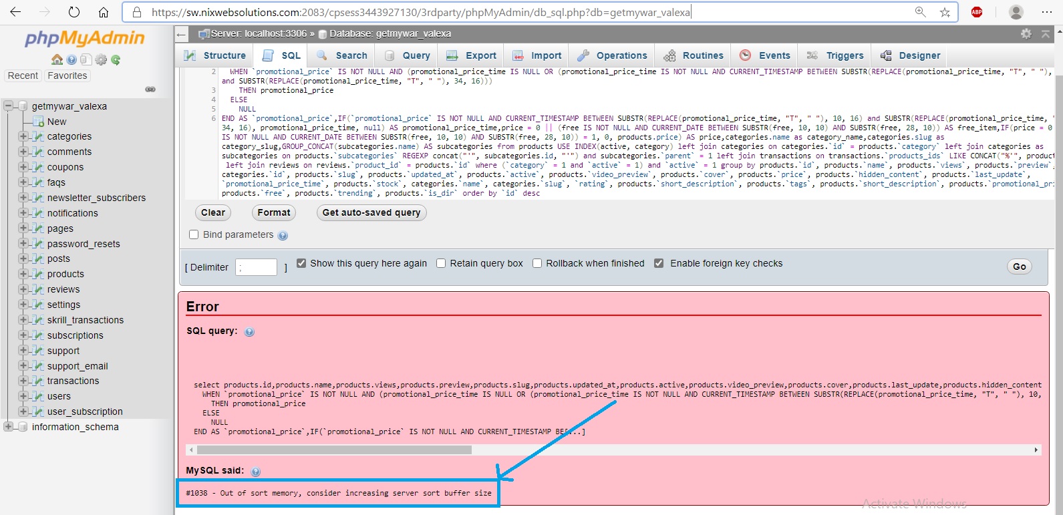
Task: Click the link-with-main-panel chain icon
Action: [x=150, y=89]
